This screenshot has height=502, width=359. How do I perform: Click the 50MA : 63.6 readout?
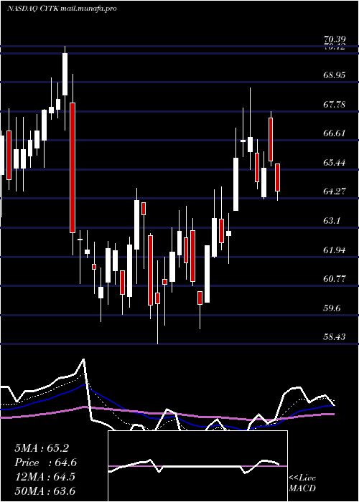[45, 491]
